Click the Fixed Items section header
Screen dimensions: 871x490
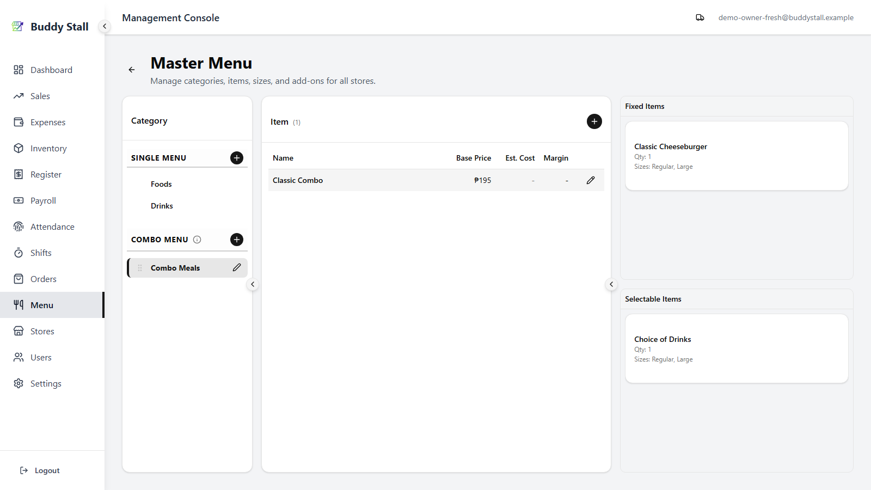pos(645,106)
